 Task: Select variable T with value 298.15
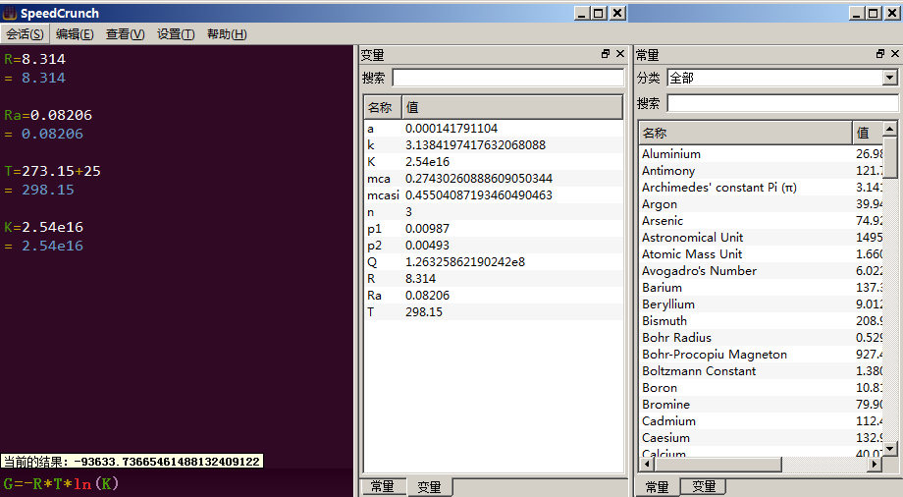pyautogui.click(x=493, y=312)
